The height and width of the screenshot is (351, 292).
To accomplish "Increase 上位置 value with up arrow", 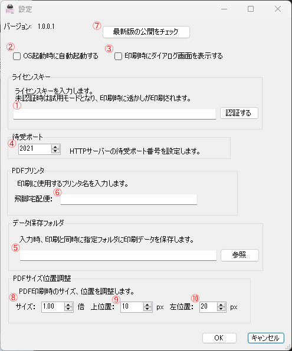I will pos(147,304).
